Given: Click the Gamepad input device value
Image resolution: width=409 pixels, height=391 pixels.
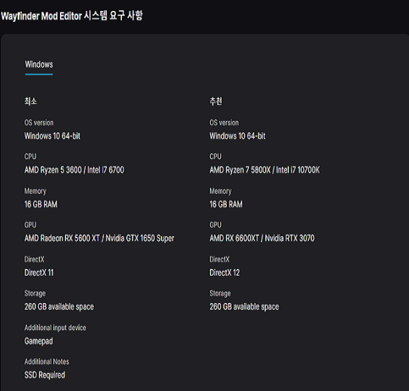Looking at the screenshot, I should tap(39, 341).
